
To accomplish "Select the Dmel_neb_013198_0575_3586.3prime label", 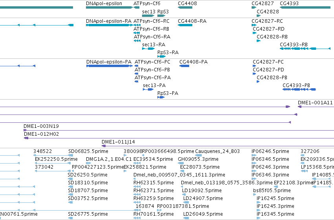I will tap(226, 183).
